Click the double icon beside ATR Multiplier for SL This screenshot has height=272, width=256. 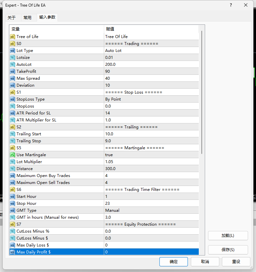(12, 120)
